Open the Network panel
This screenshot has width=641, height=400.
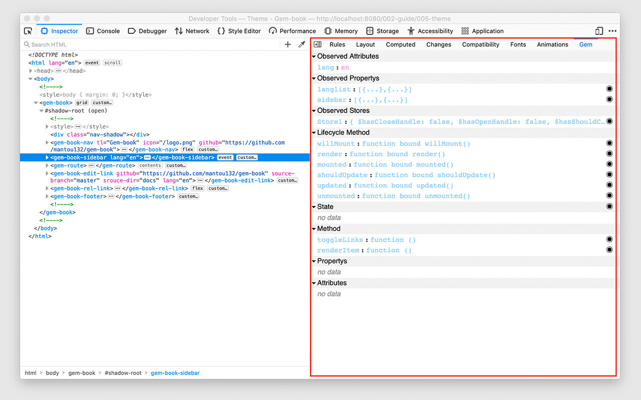[192, 31]
